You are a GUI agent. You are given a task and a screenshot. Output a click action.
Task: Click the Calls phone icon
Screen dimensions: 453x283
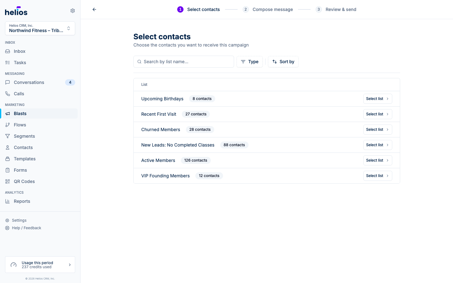[x=8, y=94]
